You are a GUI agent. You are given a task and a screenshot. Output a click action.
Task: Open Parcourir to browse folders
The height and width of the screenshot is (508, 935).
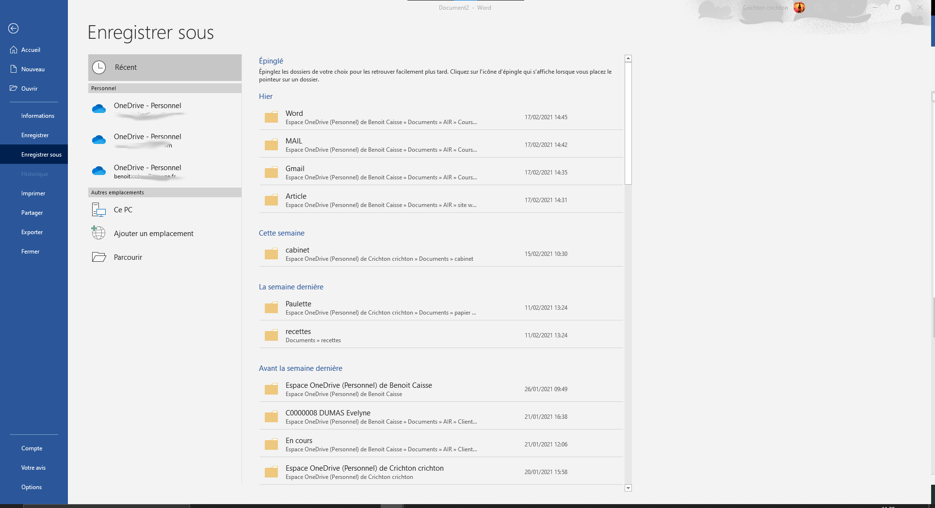(x=128, y=257)
